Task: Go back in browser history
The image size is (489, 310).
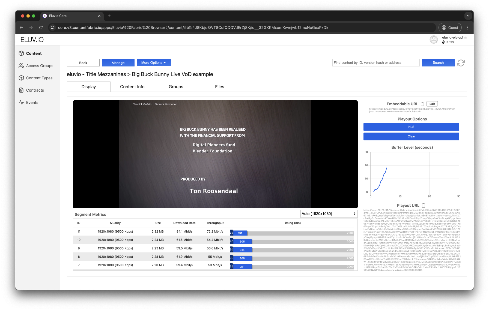Action: 21,28
